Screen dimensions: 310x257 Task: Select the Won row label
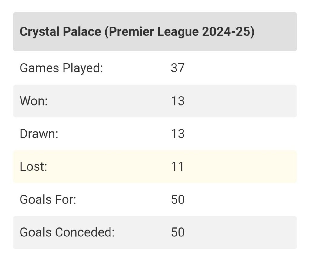pyautogui.click(x=34, y=101)
